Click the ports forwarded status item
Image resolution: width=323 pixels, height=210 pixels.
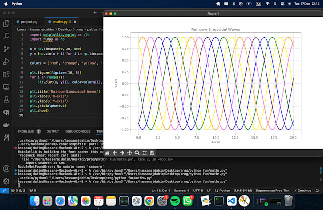pos(33,191)
